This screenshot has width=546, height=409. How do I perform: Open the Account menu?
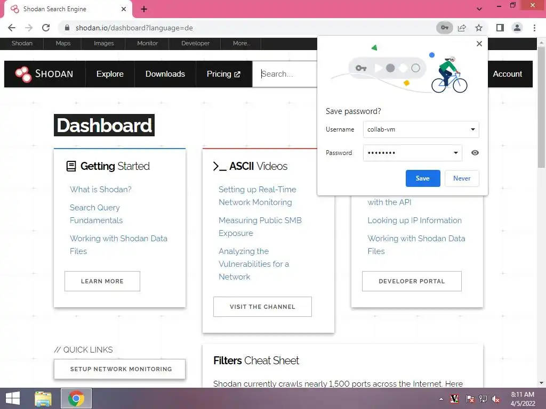coord(508,74)
